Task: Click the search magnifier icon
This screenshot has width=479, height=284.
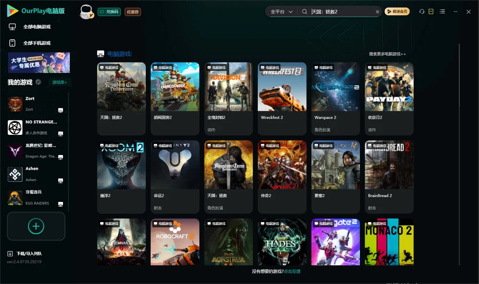Action: point(304,12)
